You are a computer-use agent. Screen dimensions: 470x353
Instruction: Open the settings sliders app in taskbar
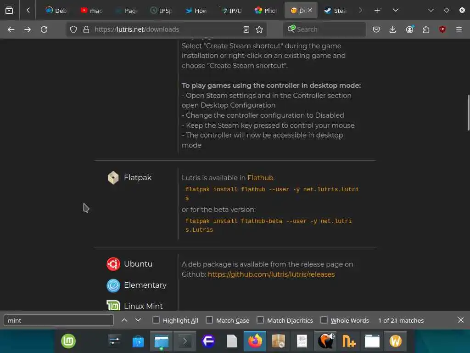tap(114, 342)
